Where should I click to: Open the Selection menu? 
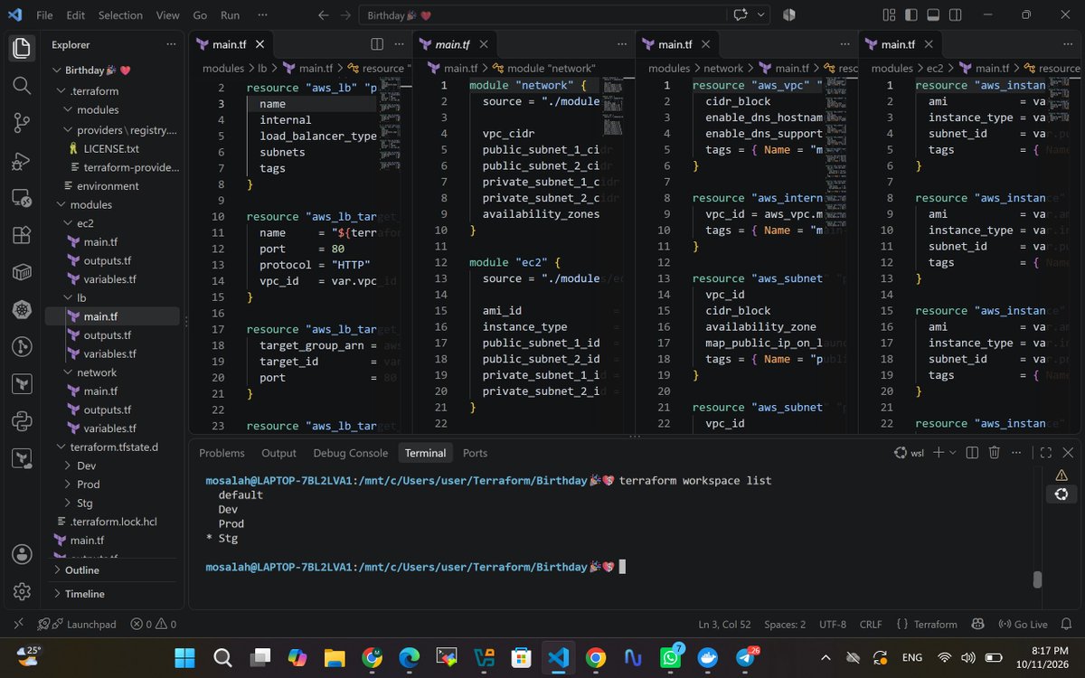coord(120,15)
